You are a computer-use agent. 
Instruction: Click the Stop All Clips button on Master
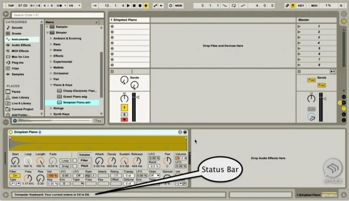299,71
